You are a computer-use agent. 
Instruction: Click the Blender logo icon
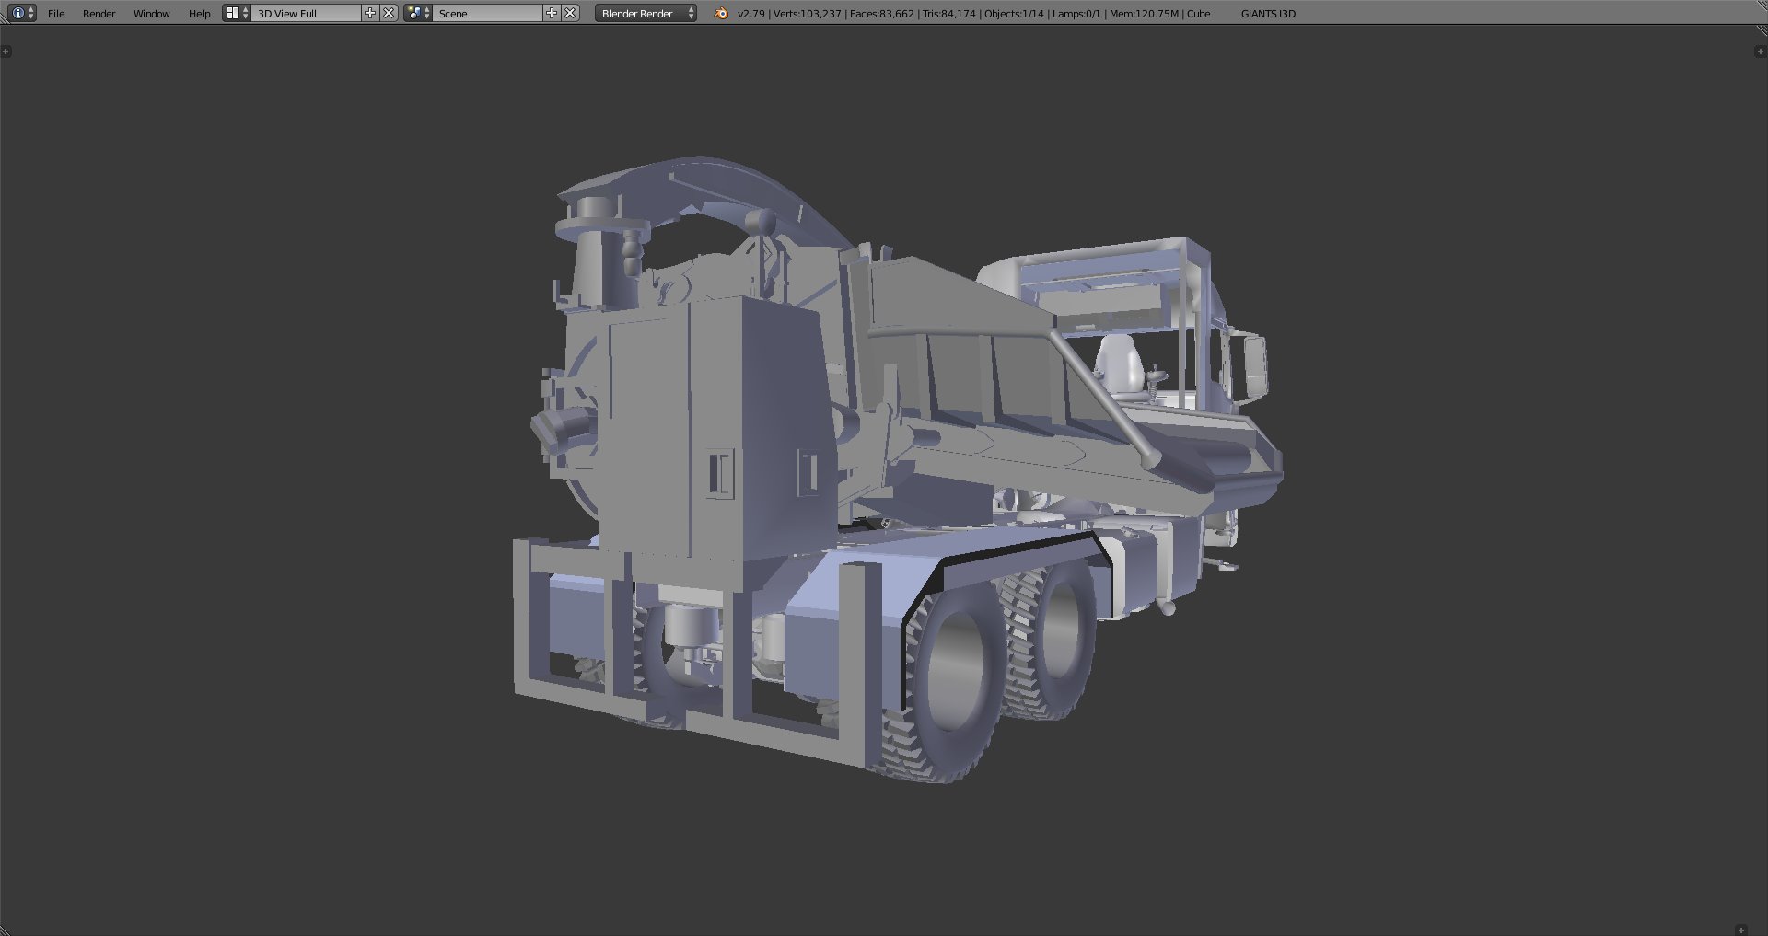[x=721, y=13]
